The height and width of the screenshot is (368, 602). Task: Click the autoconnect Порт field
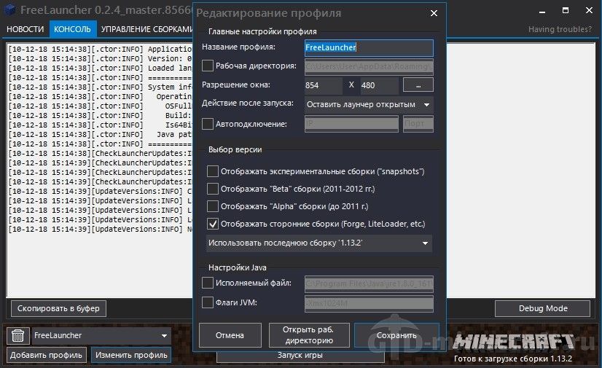pyautogui.click(x=418, y=124)
